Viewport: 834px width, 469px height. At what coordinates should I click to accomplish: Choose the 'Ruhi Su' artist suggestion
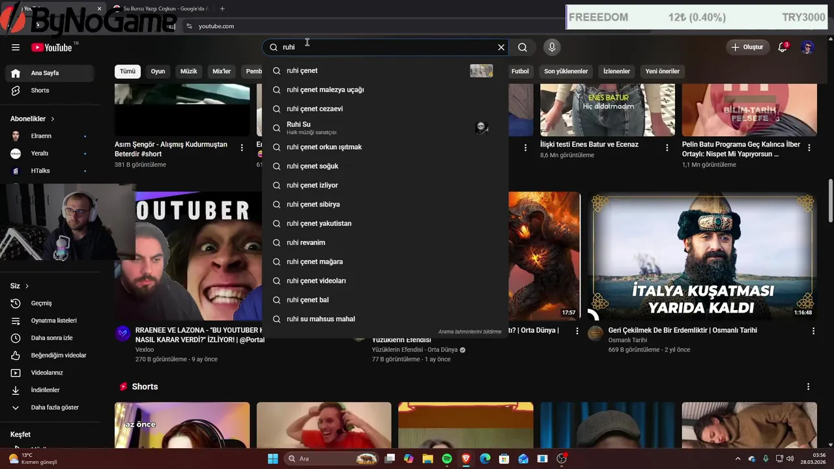[x=384, y=128]
